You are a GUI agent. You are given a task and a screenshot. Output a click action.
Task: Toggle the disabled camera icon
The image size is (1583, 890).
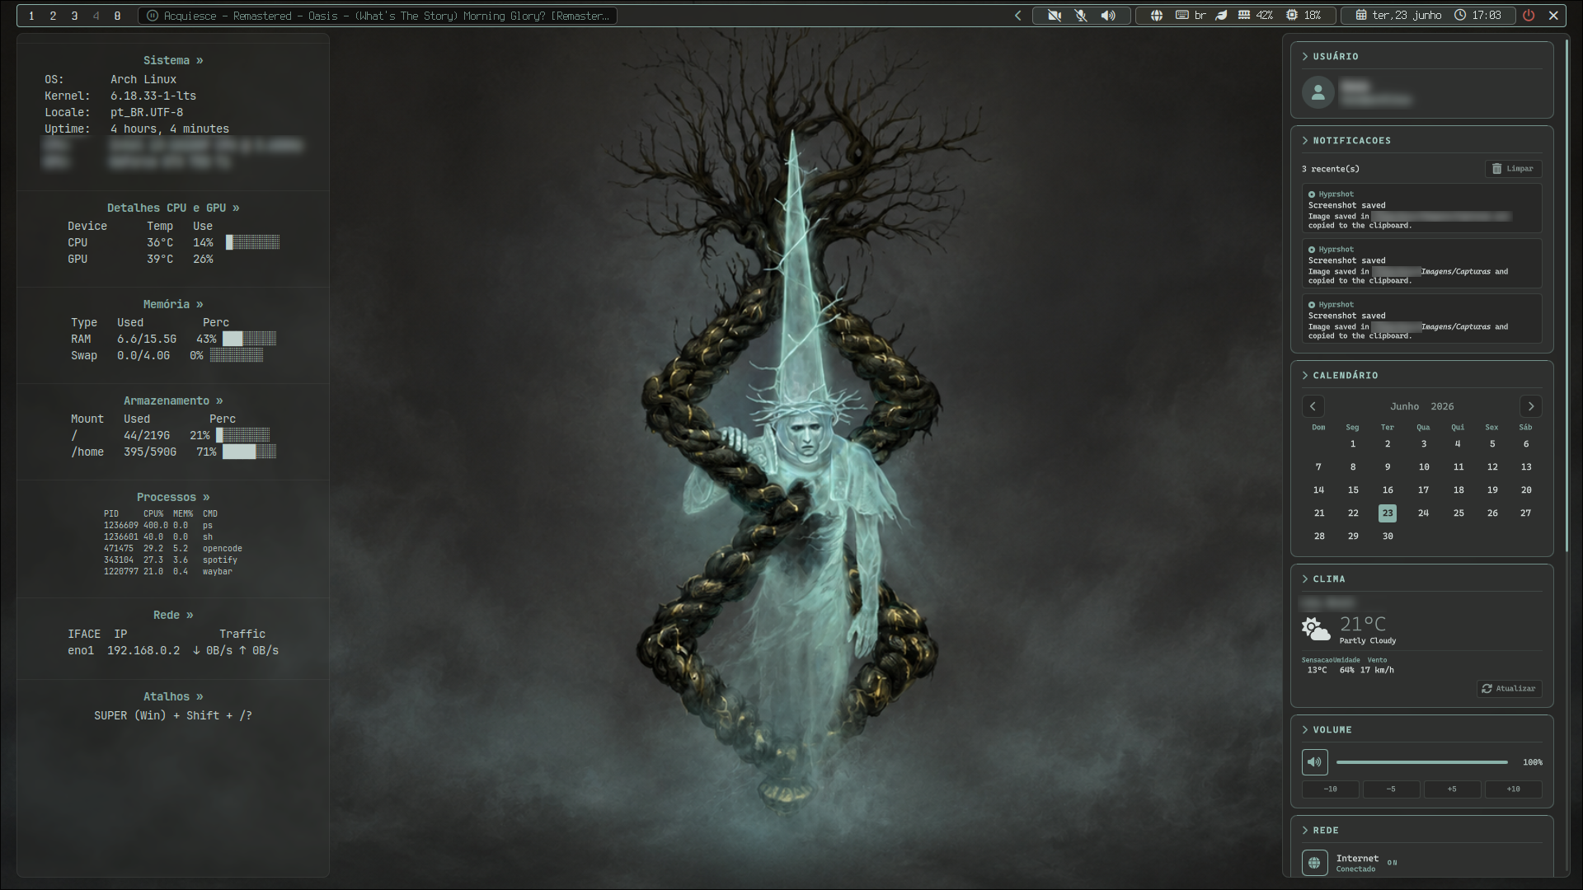[x=1054, y=16]
